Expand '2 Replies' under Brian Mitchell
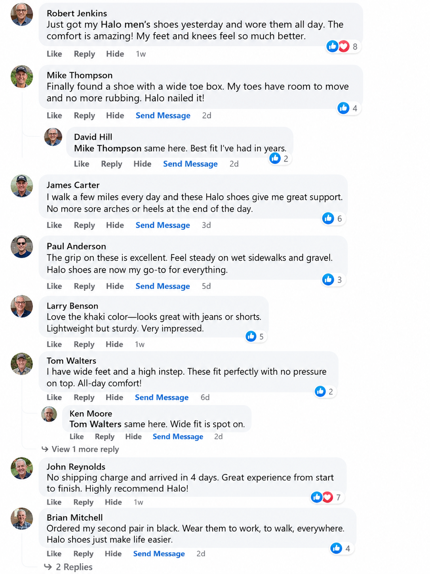430x574 pixels. (x=68, y=567)
